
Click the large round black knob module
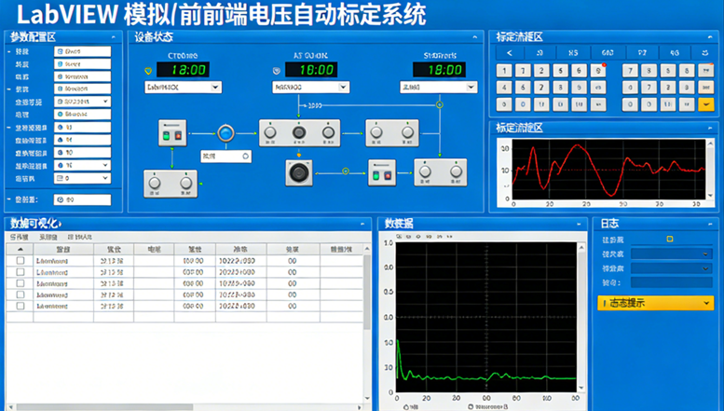(299, 172)
